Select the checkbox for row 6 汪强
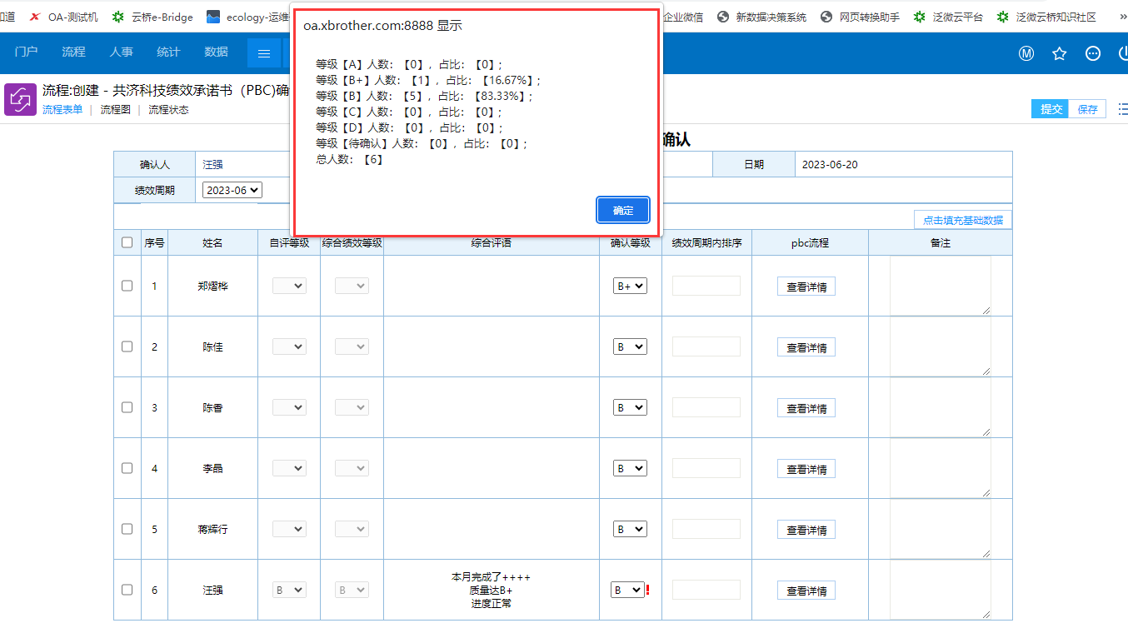1128x643 pixels. pos(127,590)
